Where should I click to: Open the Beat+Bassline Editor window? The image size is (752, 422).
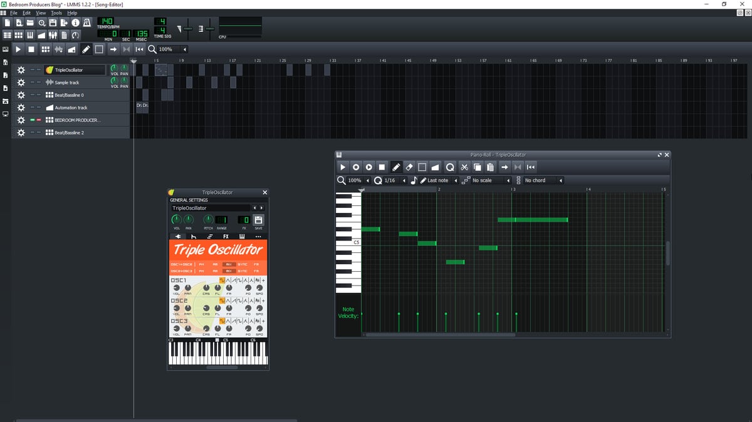(19, 35)
